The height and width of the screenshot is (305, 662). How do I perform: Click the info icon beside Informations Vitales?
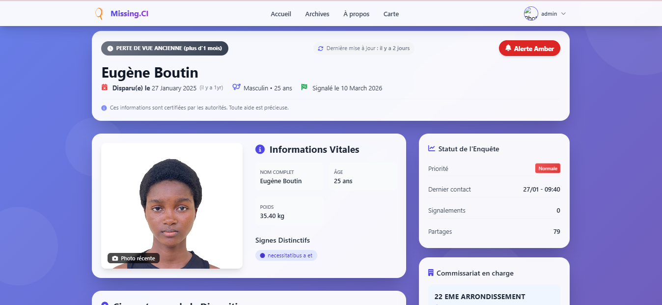(x=260, y=149)
